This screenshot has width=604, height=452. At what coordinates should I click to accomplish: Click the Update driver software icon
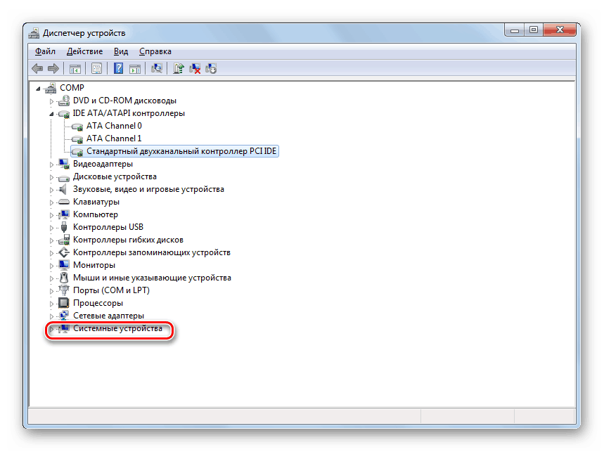click(177, 68)
